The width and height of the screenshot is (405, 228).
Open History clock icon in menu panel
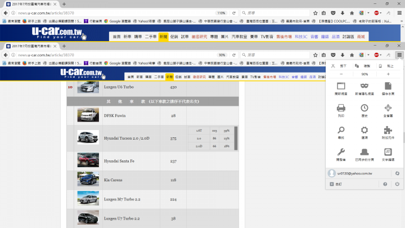tap(364, 108)
